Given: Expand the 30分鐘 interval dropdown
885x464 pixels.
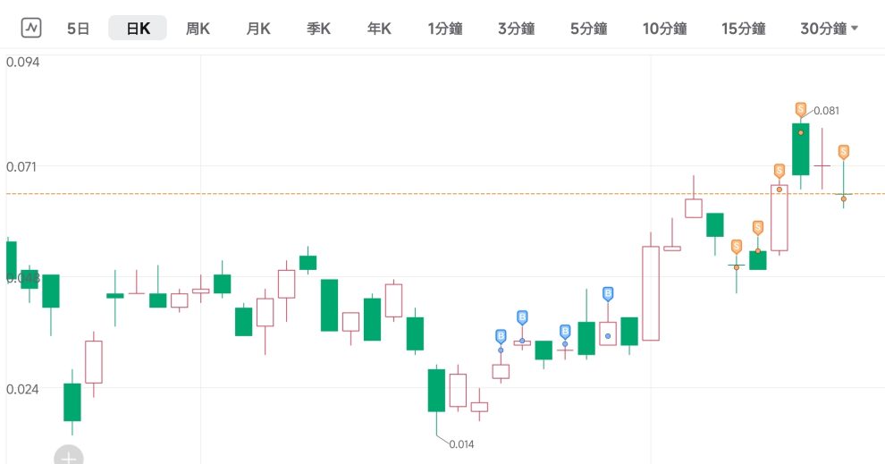Looking at the screenshot, I should (x=830, y=29).
